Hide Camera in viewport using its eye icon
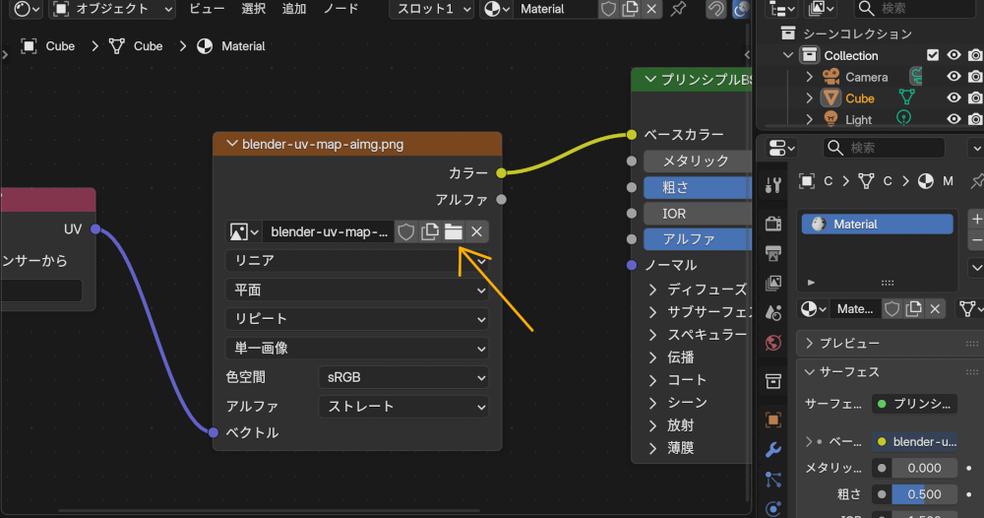The height and width of the screenshot is (518, 984). pos(953,77)
